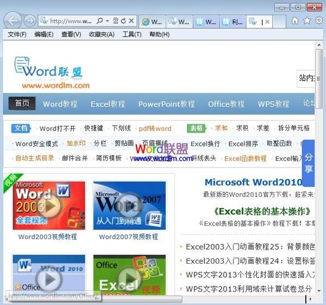The height and width of the screenshot is (305, 326).
Task: Open the Word安全模式 link
Action: [x=37, y=144]
